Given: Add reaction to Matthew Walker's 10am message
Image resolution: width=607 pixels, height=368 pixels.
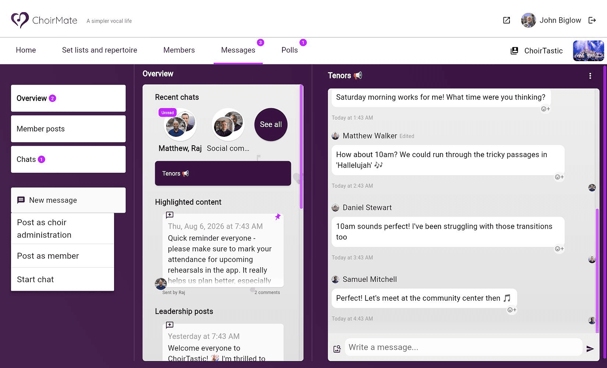Looking at the screenshot, I should pos(559,177).
